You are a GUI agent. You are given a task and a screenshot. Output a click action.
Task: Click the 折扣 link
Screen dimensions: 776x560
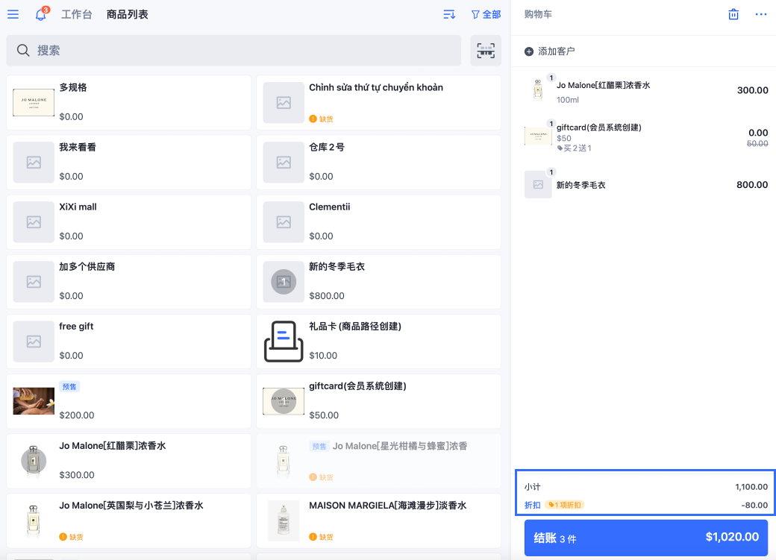[x=533, y=505]
